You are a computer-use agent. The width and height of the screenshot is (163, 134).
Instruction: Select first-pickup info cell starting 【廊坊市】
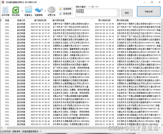[72, 62]
